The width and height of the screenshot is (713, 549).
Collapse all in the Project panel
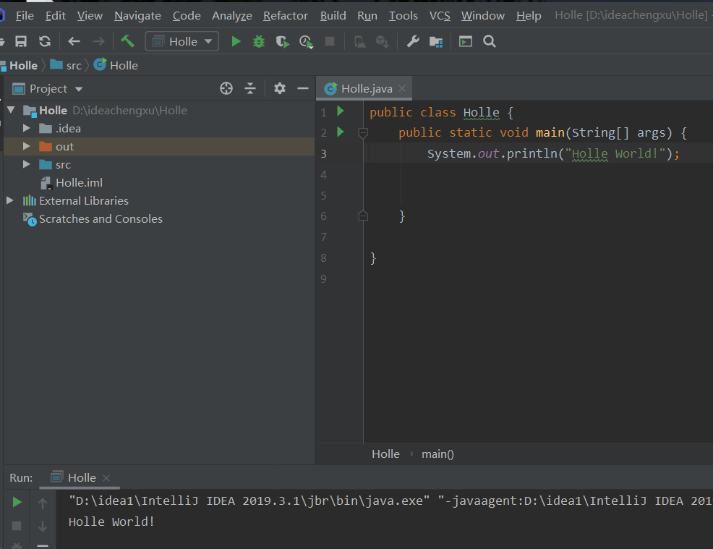pyautogui.click(x=250, y=88)
